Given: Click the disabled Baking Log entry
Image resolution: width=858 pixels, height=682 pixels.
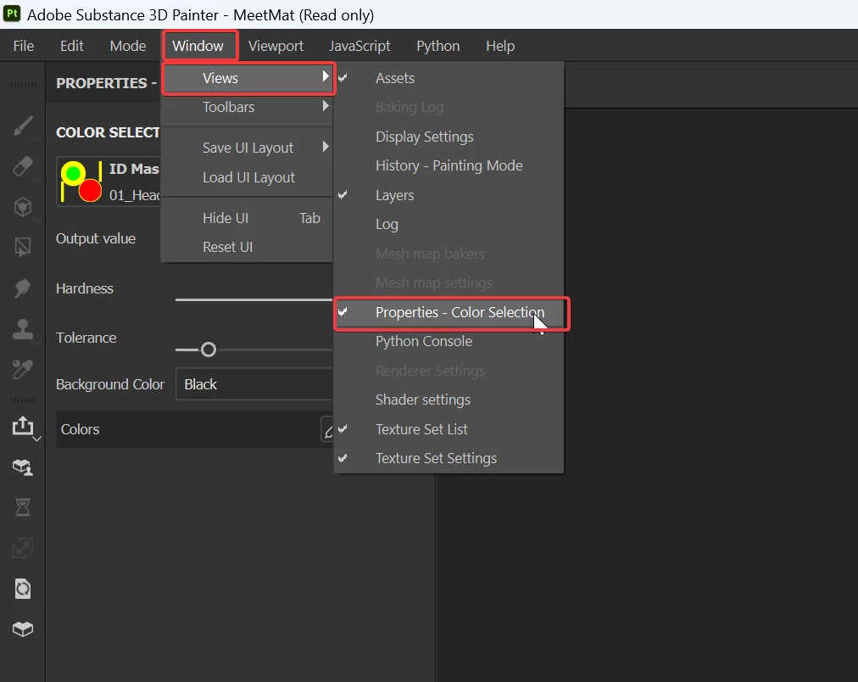Looking at the screenshot, I should (448, 107).
